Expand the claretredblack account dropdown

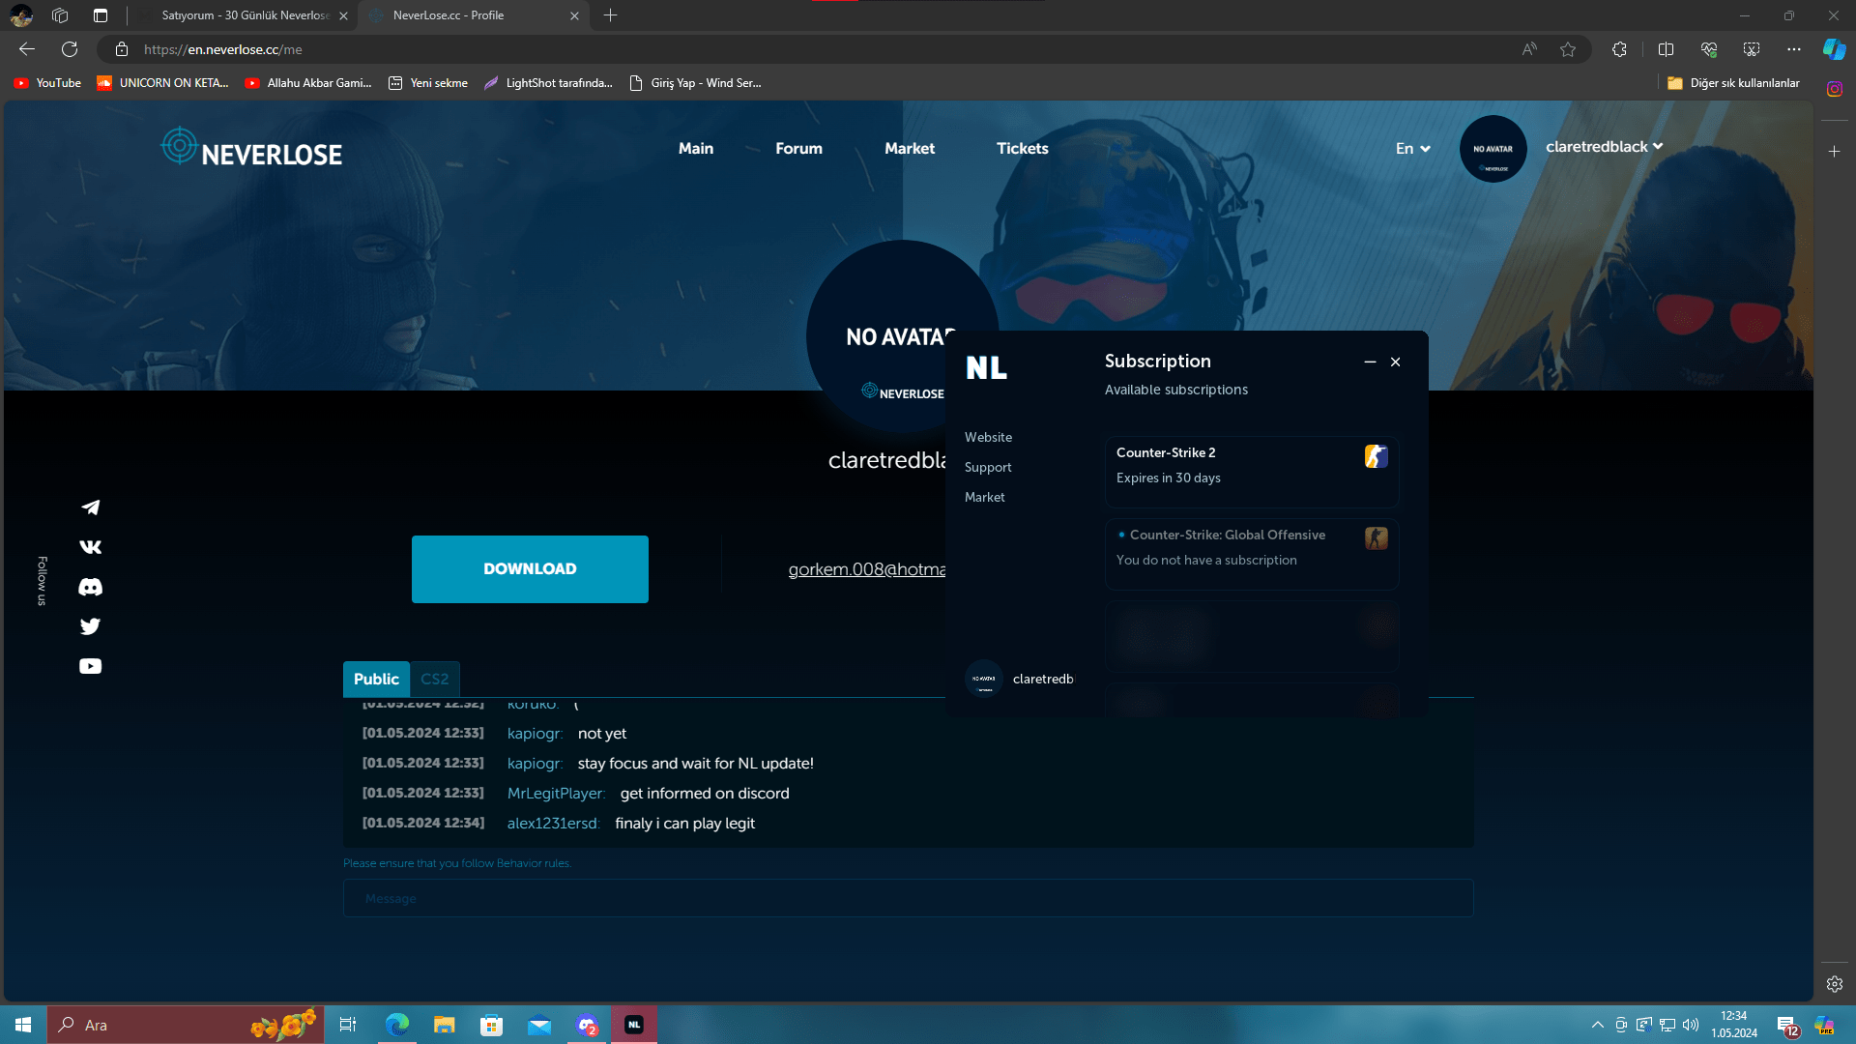pos(1604,146)
